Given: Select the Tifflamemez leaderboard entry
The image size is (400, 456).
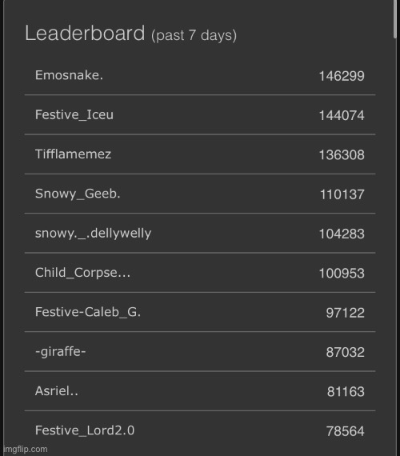Looking at the screenshot, I should click(x=200, y=154).
